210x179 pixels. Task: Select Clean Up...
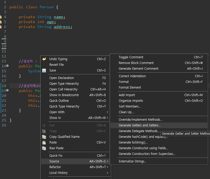point(159,112)
